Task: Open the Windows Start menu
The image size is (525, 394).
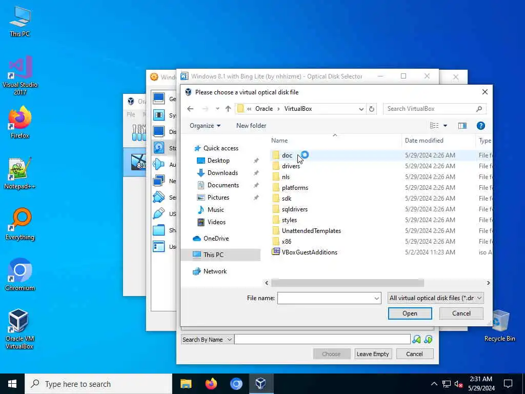Action: 12,384
